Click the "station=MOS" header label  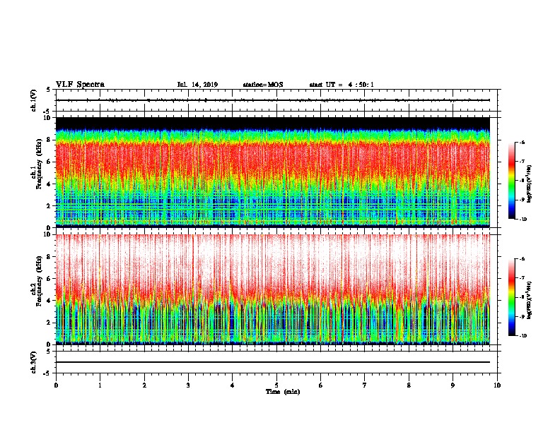point(263,85)
